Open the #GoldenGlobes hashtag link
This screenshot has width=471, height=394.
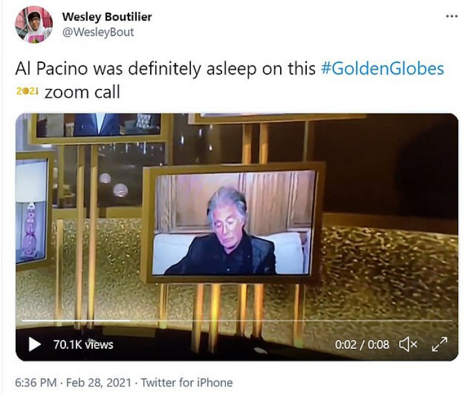click(x=383, y=69)
